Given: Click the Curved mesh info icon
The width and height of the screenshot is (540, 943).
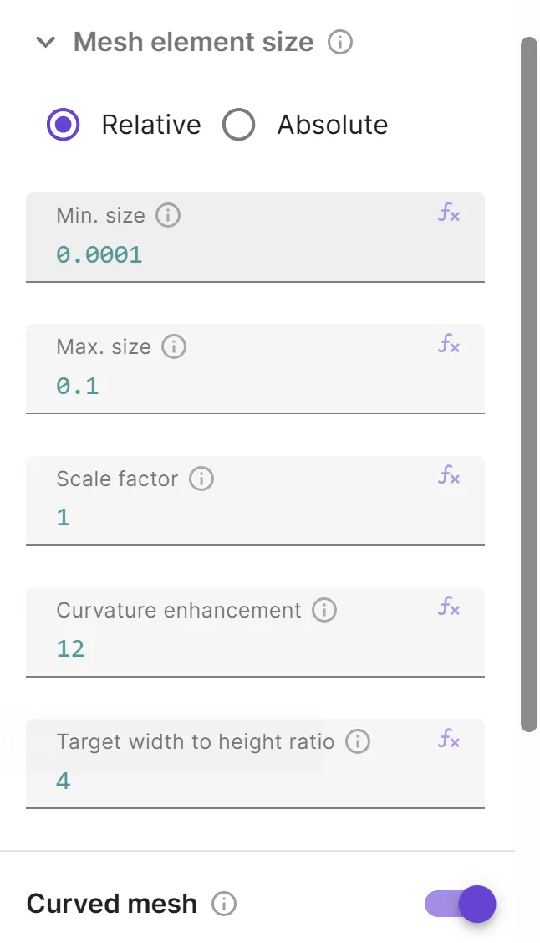Looking at the screenshot, I should (x=225, y=904).
